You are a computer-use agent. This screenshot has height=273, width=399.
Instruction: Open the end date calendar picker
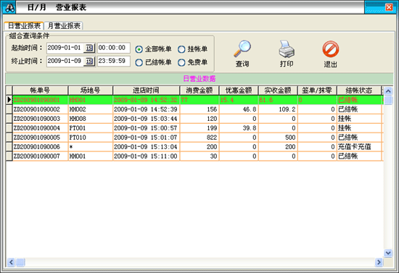coord(89,62)
